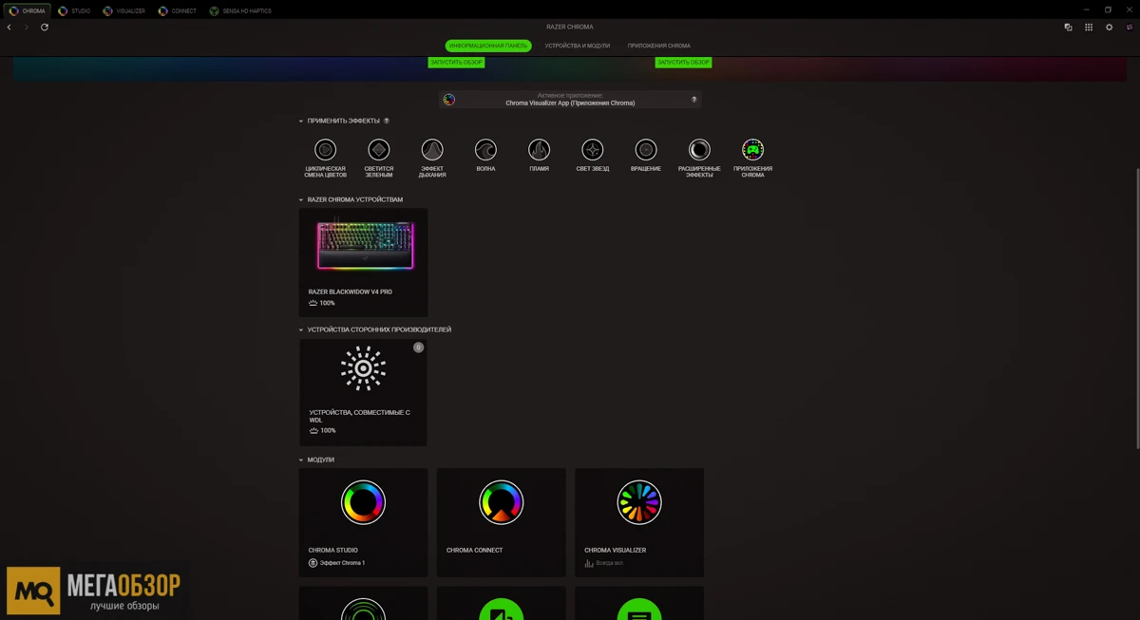This screenshot has height=620, width=1140.
Task: Click the active application Chroma wheel icon
Action: pyautogui.click(x=449, y=100)
